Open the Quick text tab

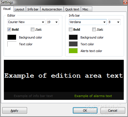(72, 9)
